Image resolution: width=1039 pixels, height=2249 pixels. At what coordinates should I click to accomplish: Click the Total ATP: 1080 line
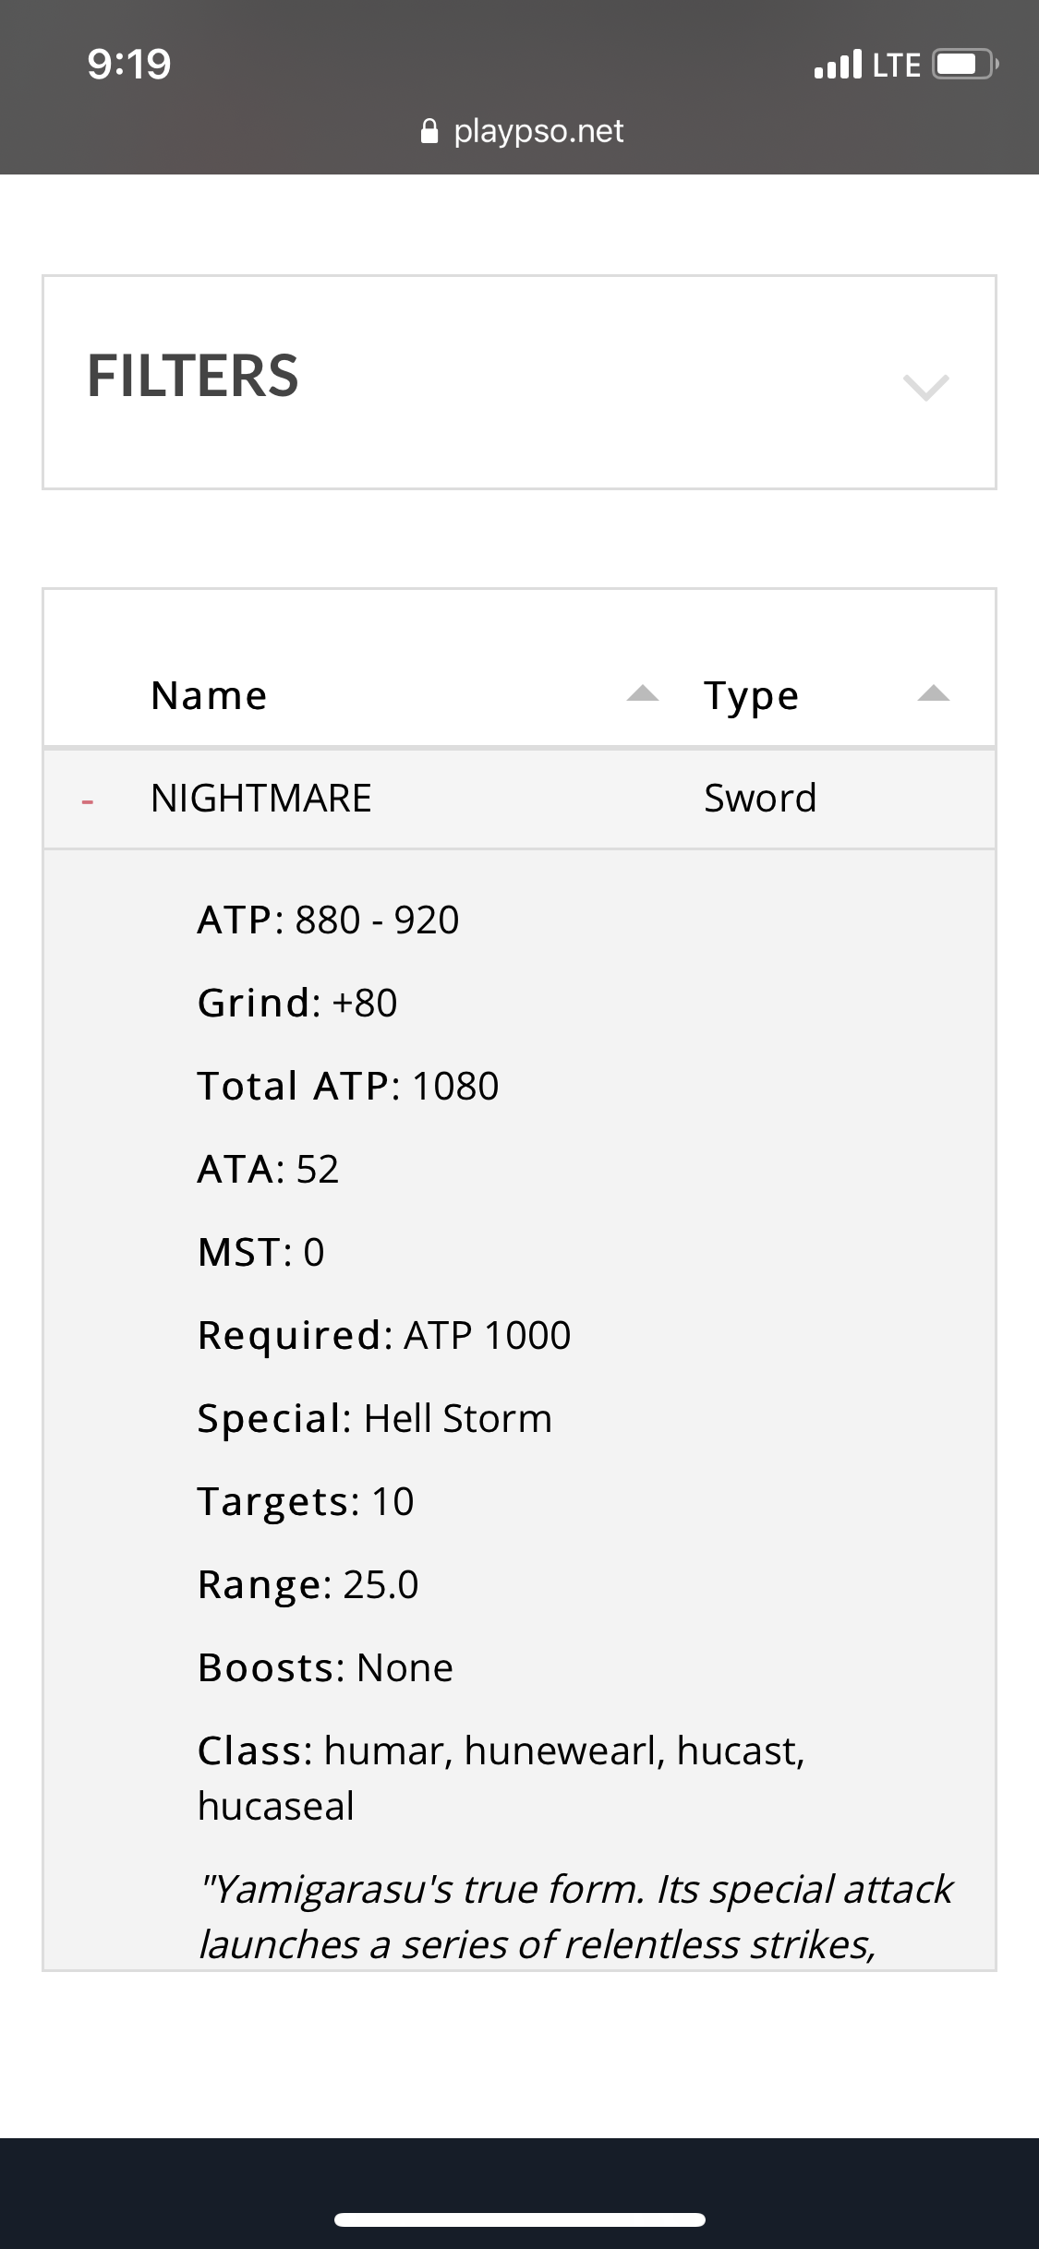348,1086
